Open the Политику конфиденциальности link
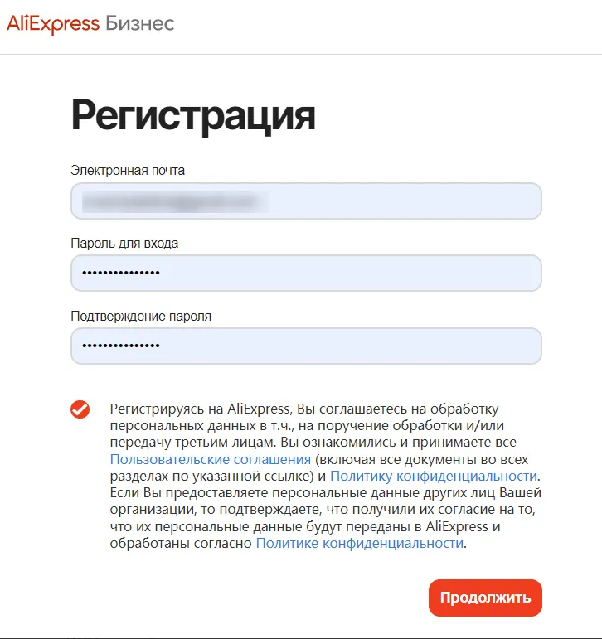The height and width of the screenshot is (639, 602). tap(434, 476)
